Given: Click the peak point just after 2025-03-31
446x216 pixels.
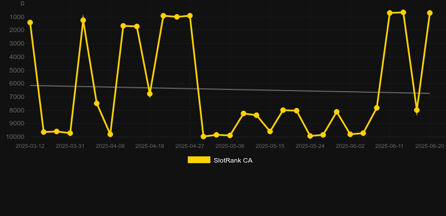Looking at the screenshot, I should pos(83,20).
